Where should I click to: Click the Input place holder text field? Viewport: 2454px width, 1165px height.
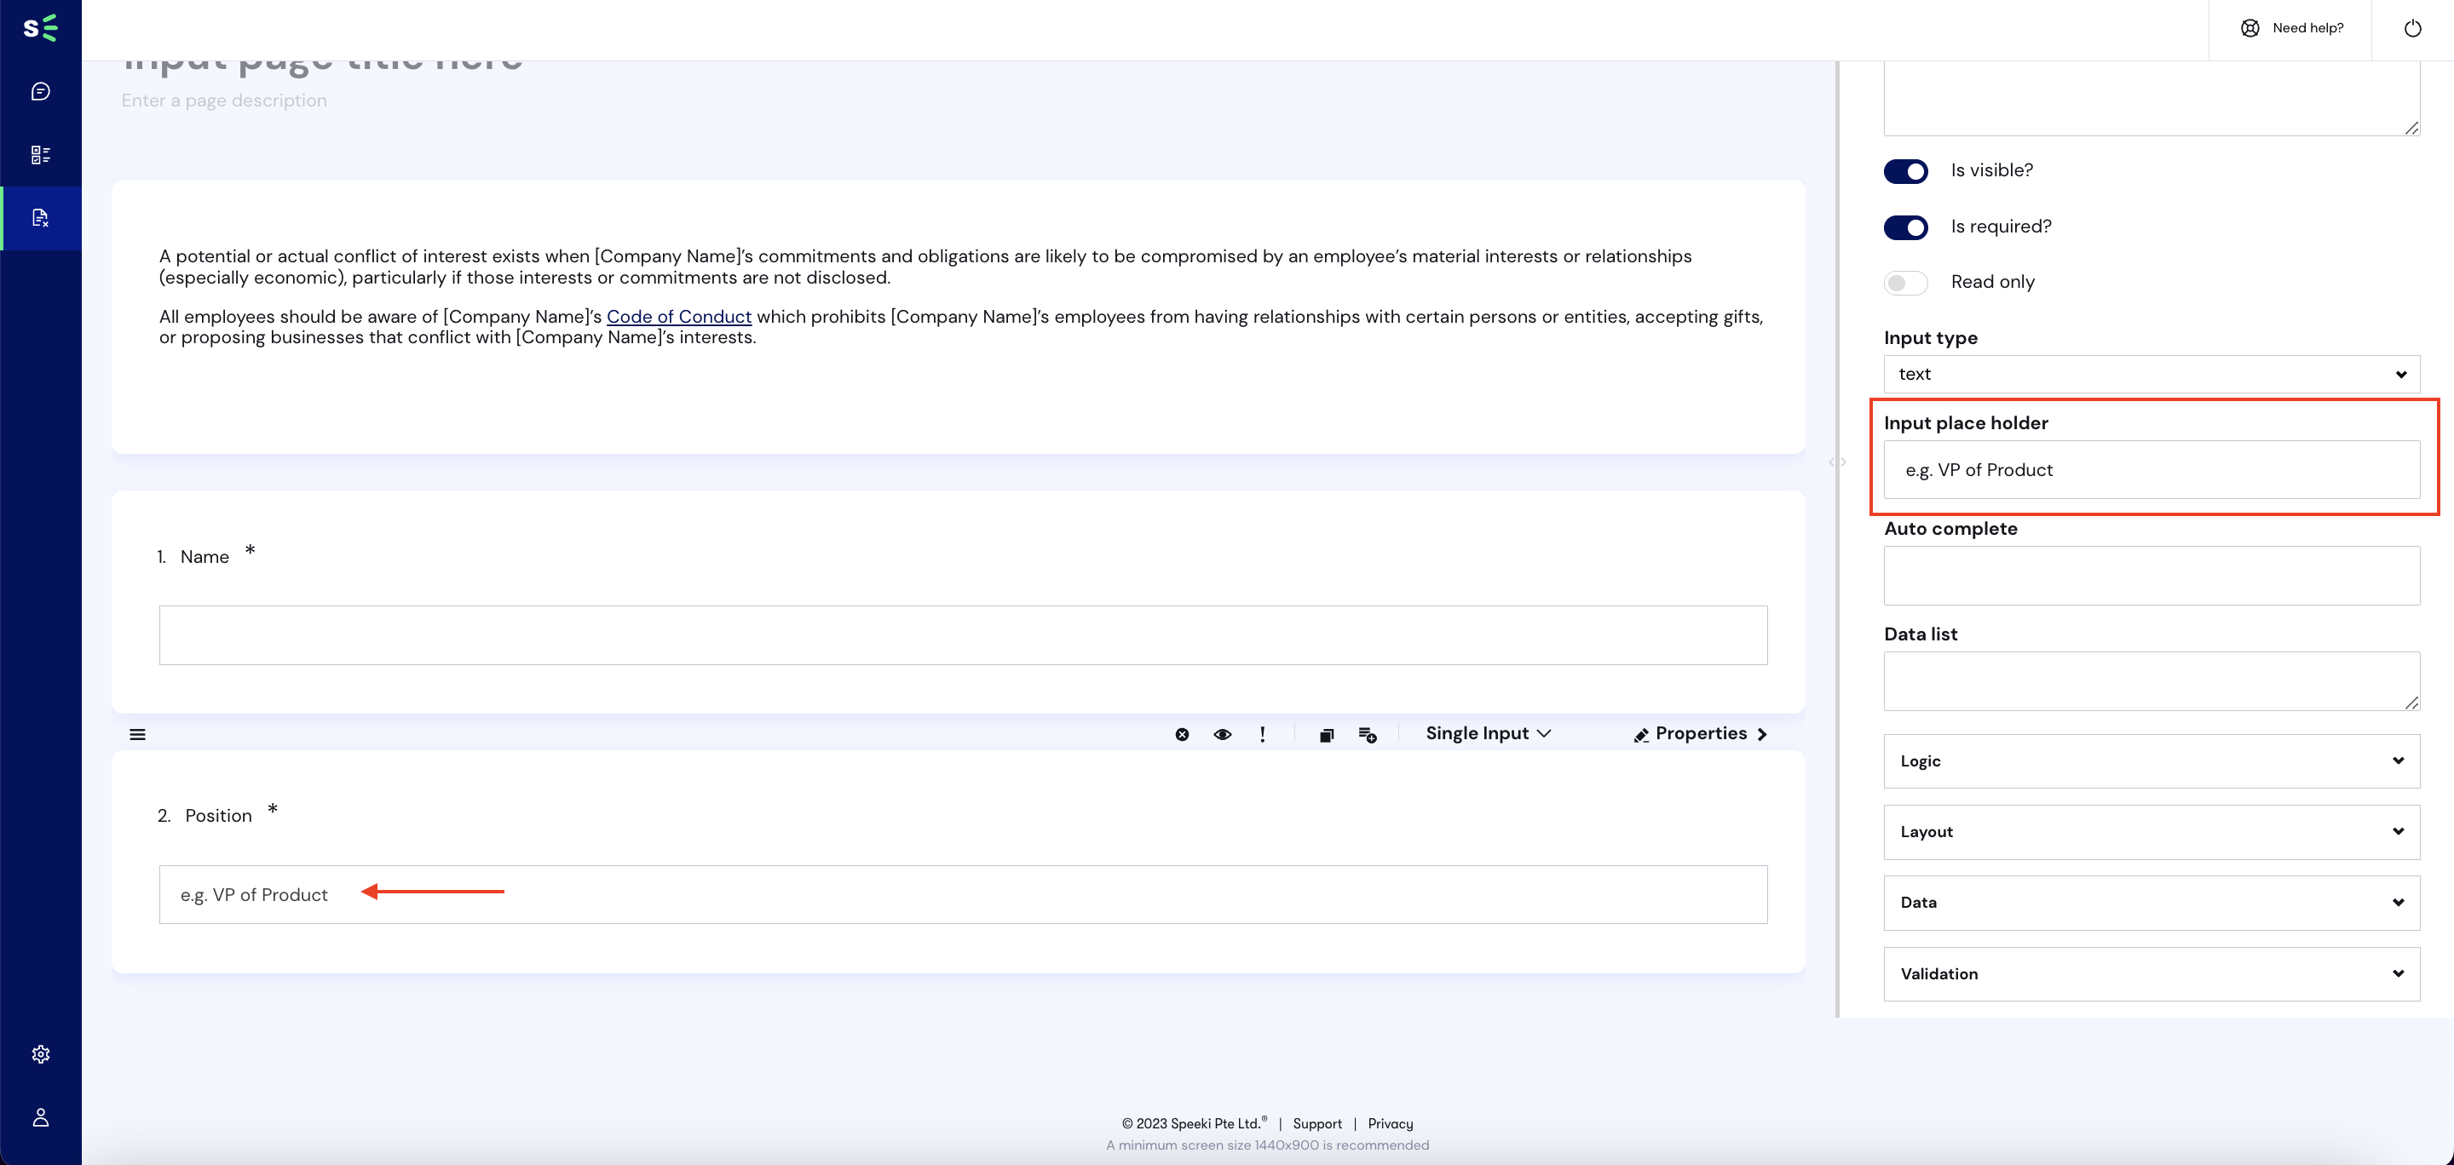(2152, 469)
